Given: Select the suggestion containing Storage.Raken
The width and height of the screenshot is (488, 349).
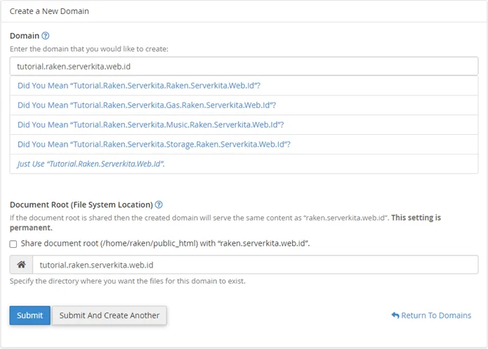Looking at the screenshot, I should click(154, 145).
